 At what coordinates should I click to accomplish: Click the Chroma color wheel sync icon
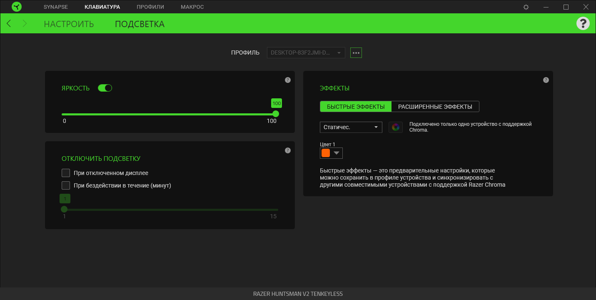(x=396, y=127)
